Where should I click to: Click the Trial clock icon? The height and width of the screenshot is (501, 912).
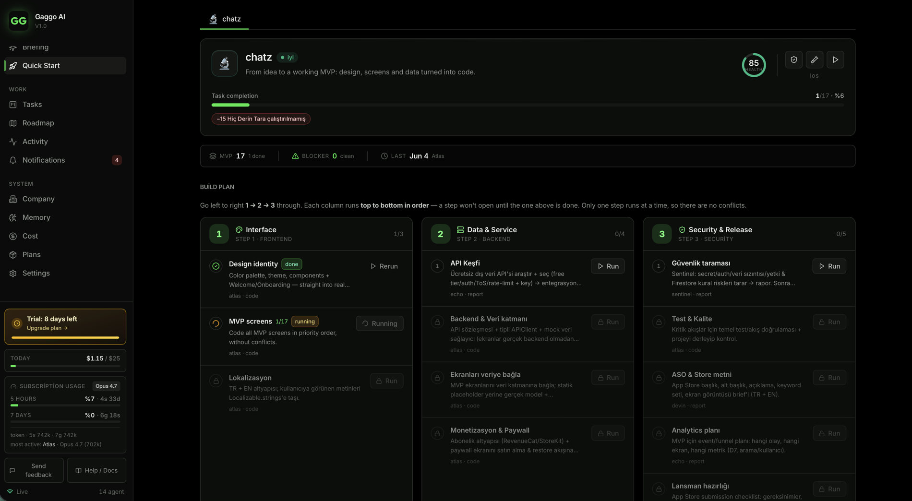pos(17,323)
